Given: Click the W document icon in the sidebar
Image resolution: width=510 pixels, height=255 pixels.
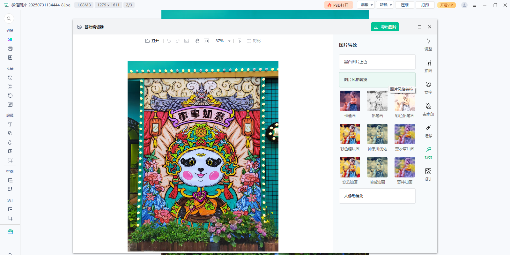Looking at the screenshot, I should [10, 104].
